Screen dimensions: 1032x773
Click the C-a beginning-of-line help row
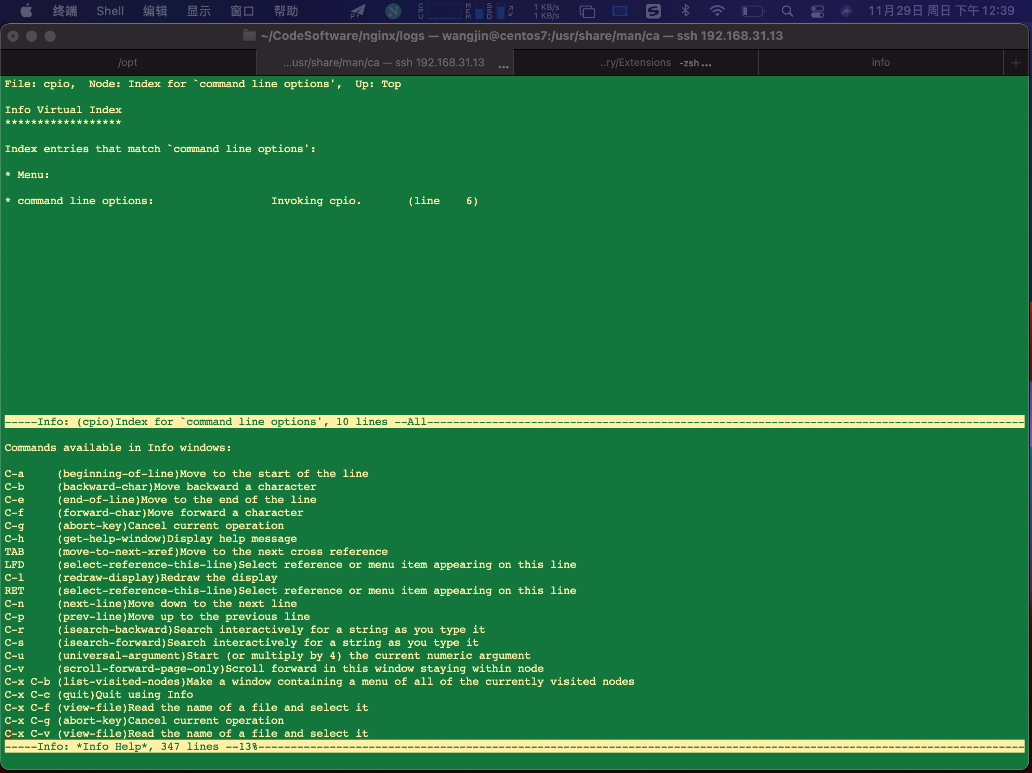tap(187, 474)
